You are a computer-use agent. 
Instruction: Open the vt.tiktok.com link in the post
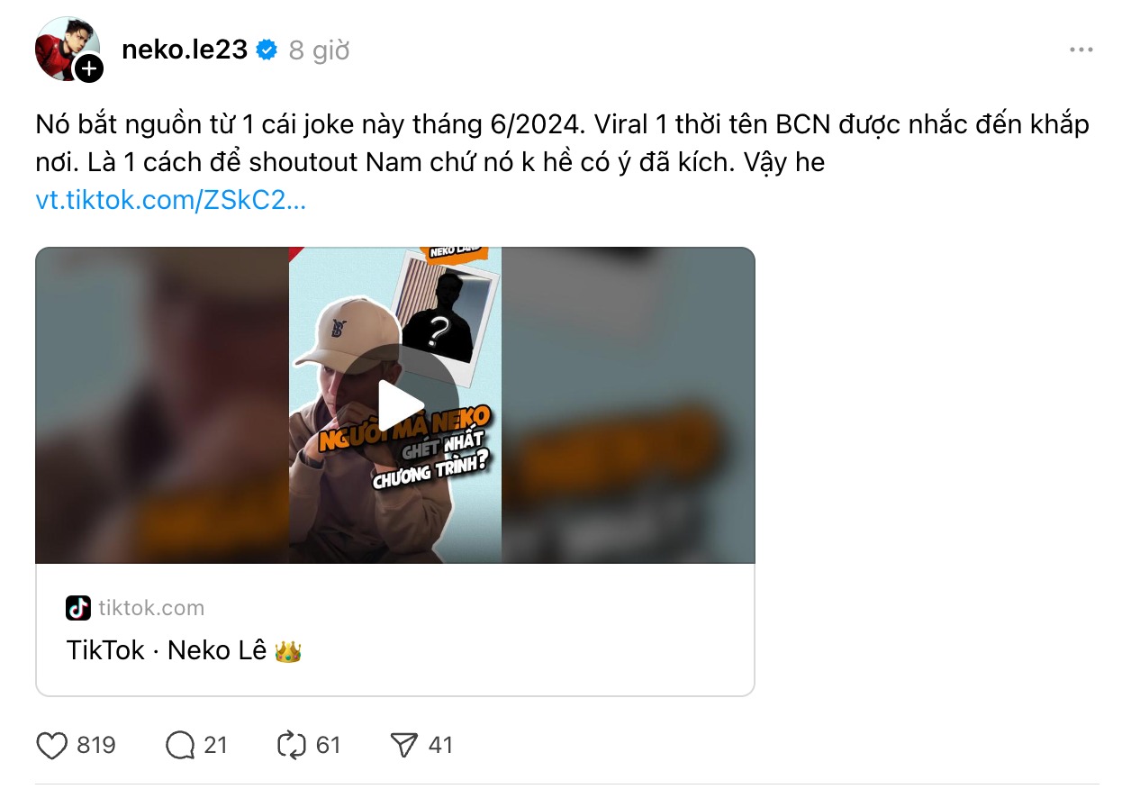coord(171,200)
